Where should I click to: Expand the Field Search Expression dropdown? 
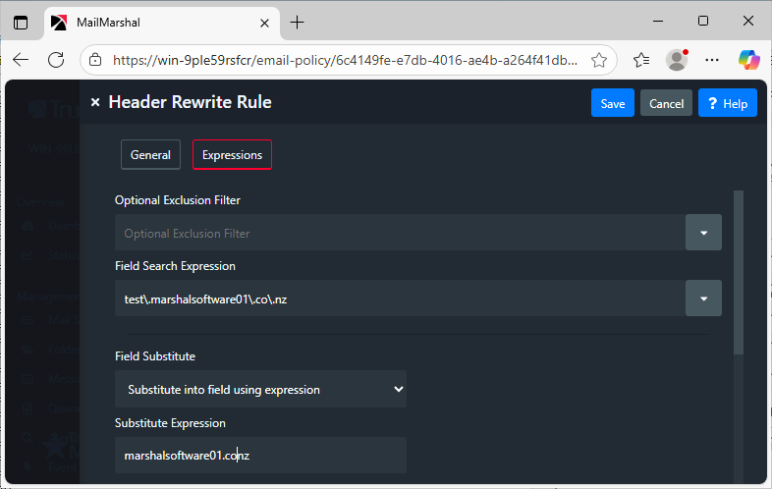703,299
